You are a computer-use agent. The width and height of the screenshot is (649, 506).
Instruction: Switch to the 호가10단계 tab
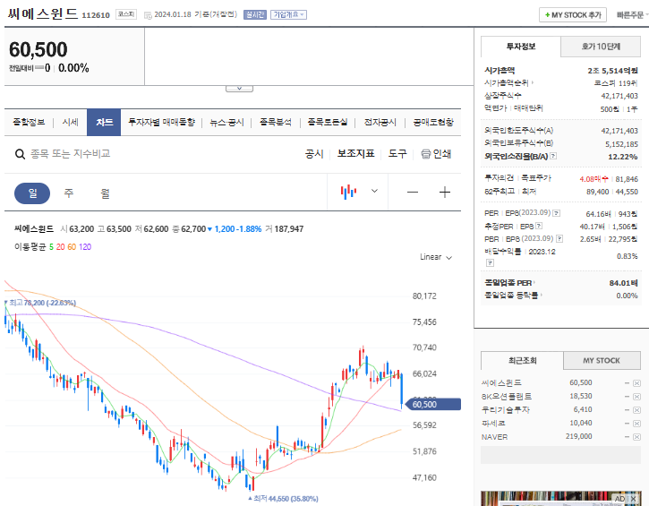pyautogui.click(x=601, y=47)
